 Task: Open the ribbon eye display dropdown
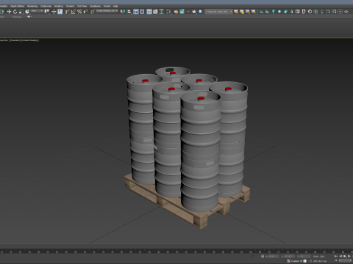[x=29, y=17]
